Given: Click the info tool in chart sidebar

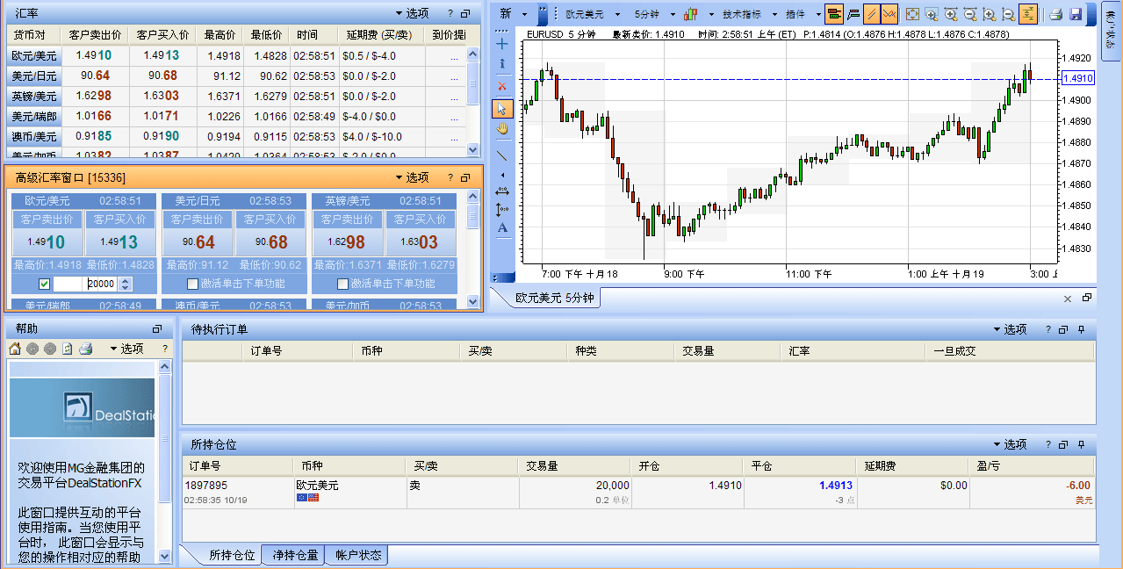Looking at the screenshot, I should click(x=502, y=64).
